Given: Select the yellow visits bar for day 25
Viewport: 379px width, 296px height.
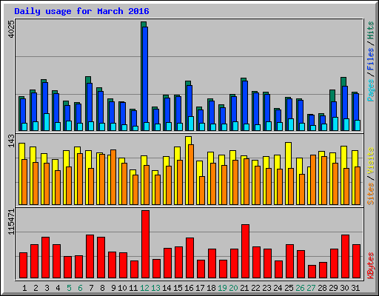Looking at the screenshot, I should [287, 173].
